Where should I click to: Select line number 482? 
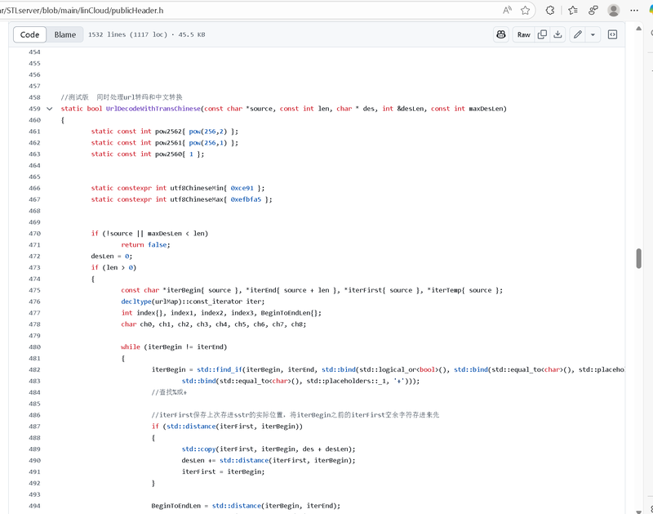34,369
